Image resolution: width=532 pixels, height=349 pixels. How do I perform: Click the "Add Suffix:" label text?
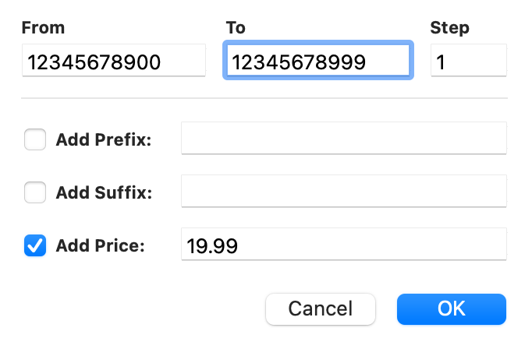[104, 192]
